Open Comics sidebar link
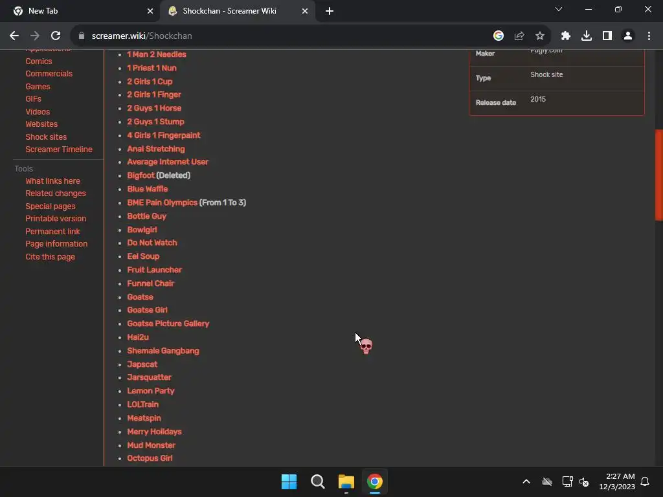The height and width of the screenshot is (497, 663). tap(38, 61)
